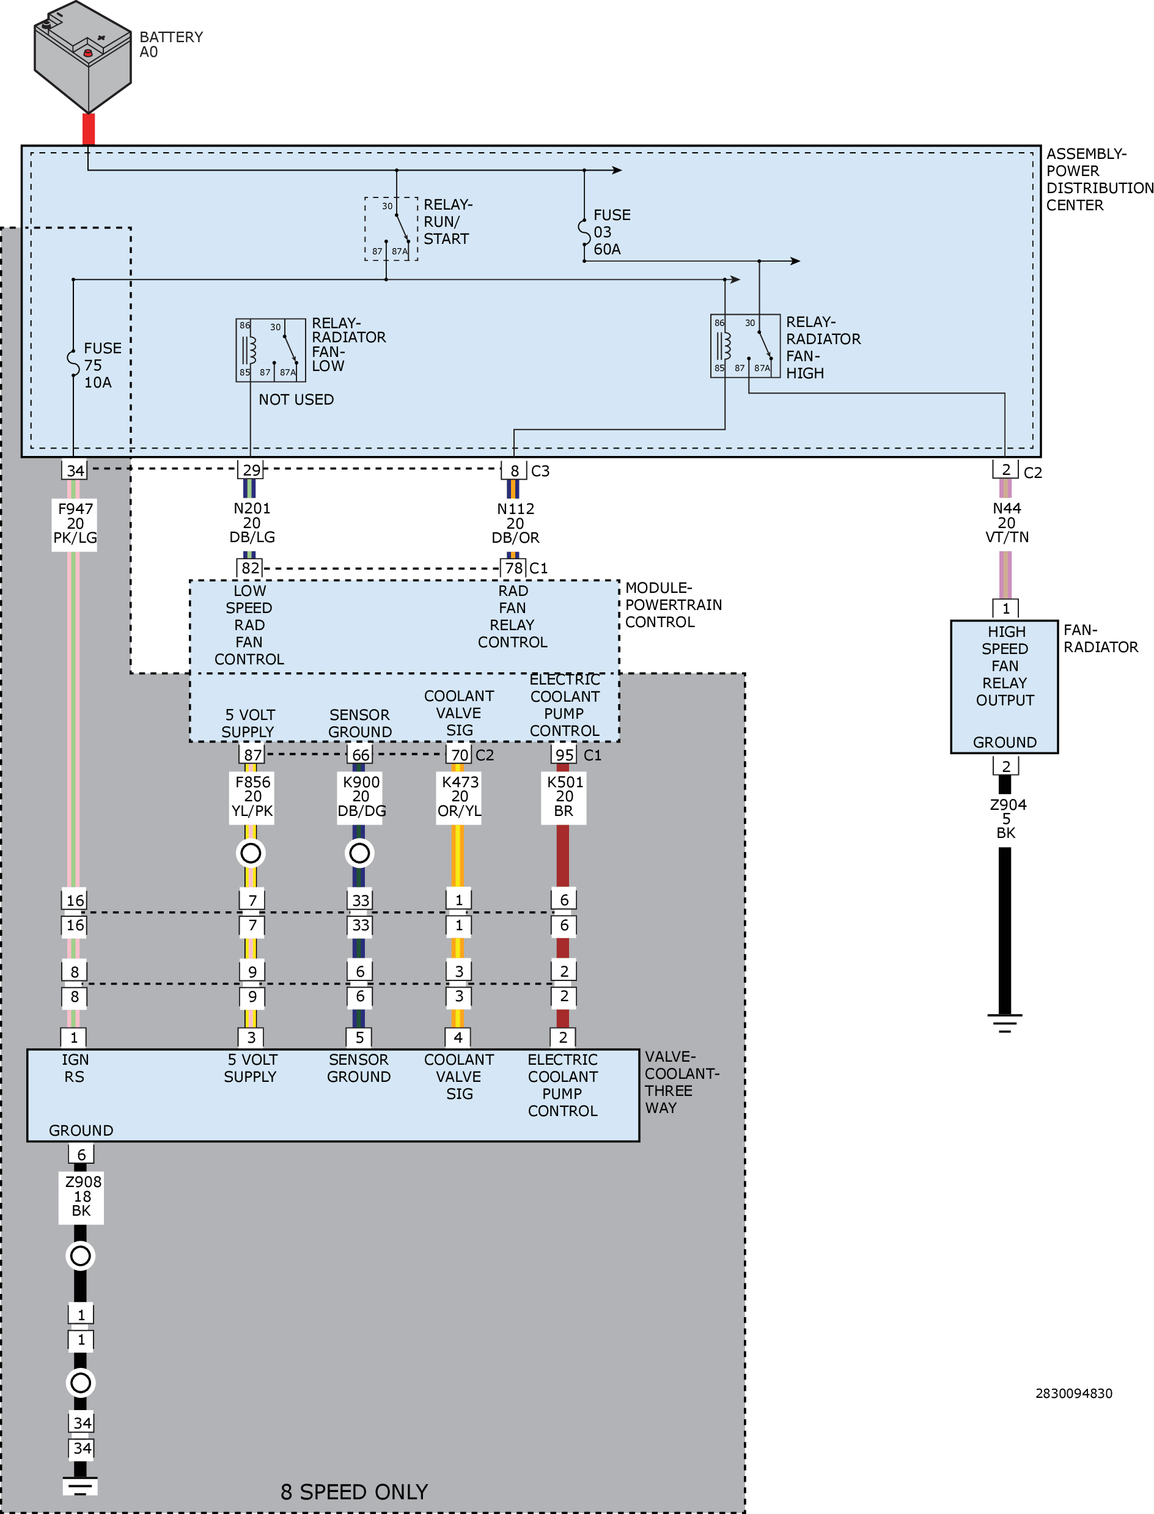Click the 'NOT USED' note
This screenshot has width=1154, height=1514.
point(296,400)
